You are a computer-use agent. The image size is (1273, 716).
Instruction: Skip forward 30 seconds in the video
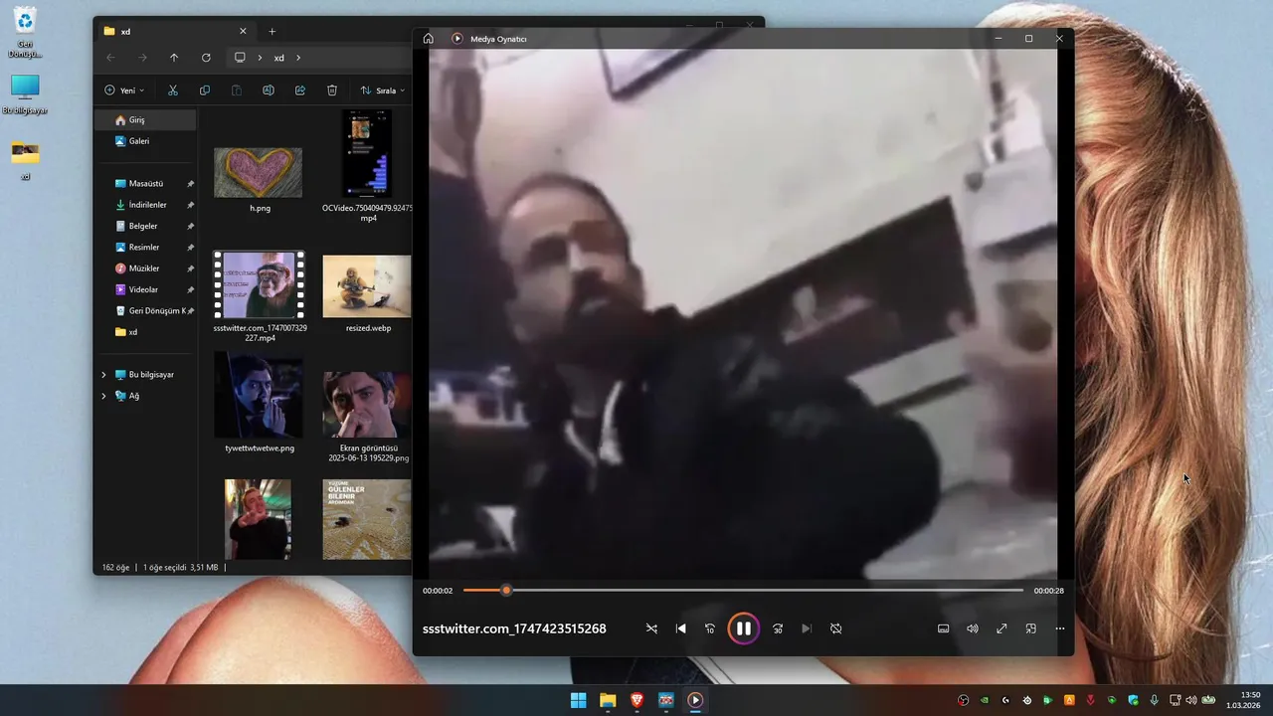point(778,628)
